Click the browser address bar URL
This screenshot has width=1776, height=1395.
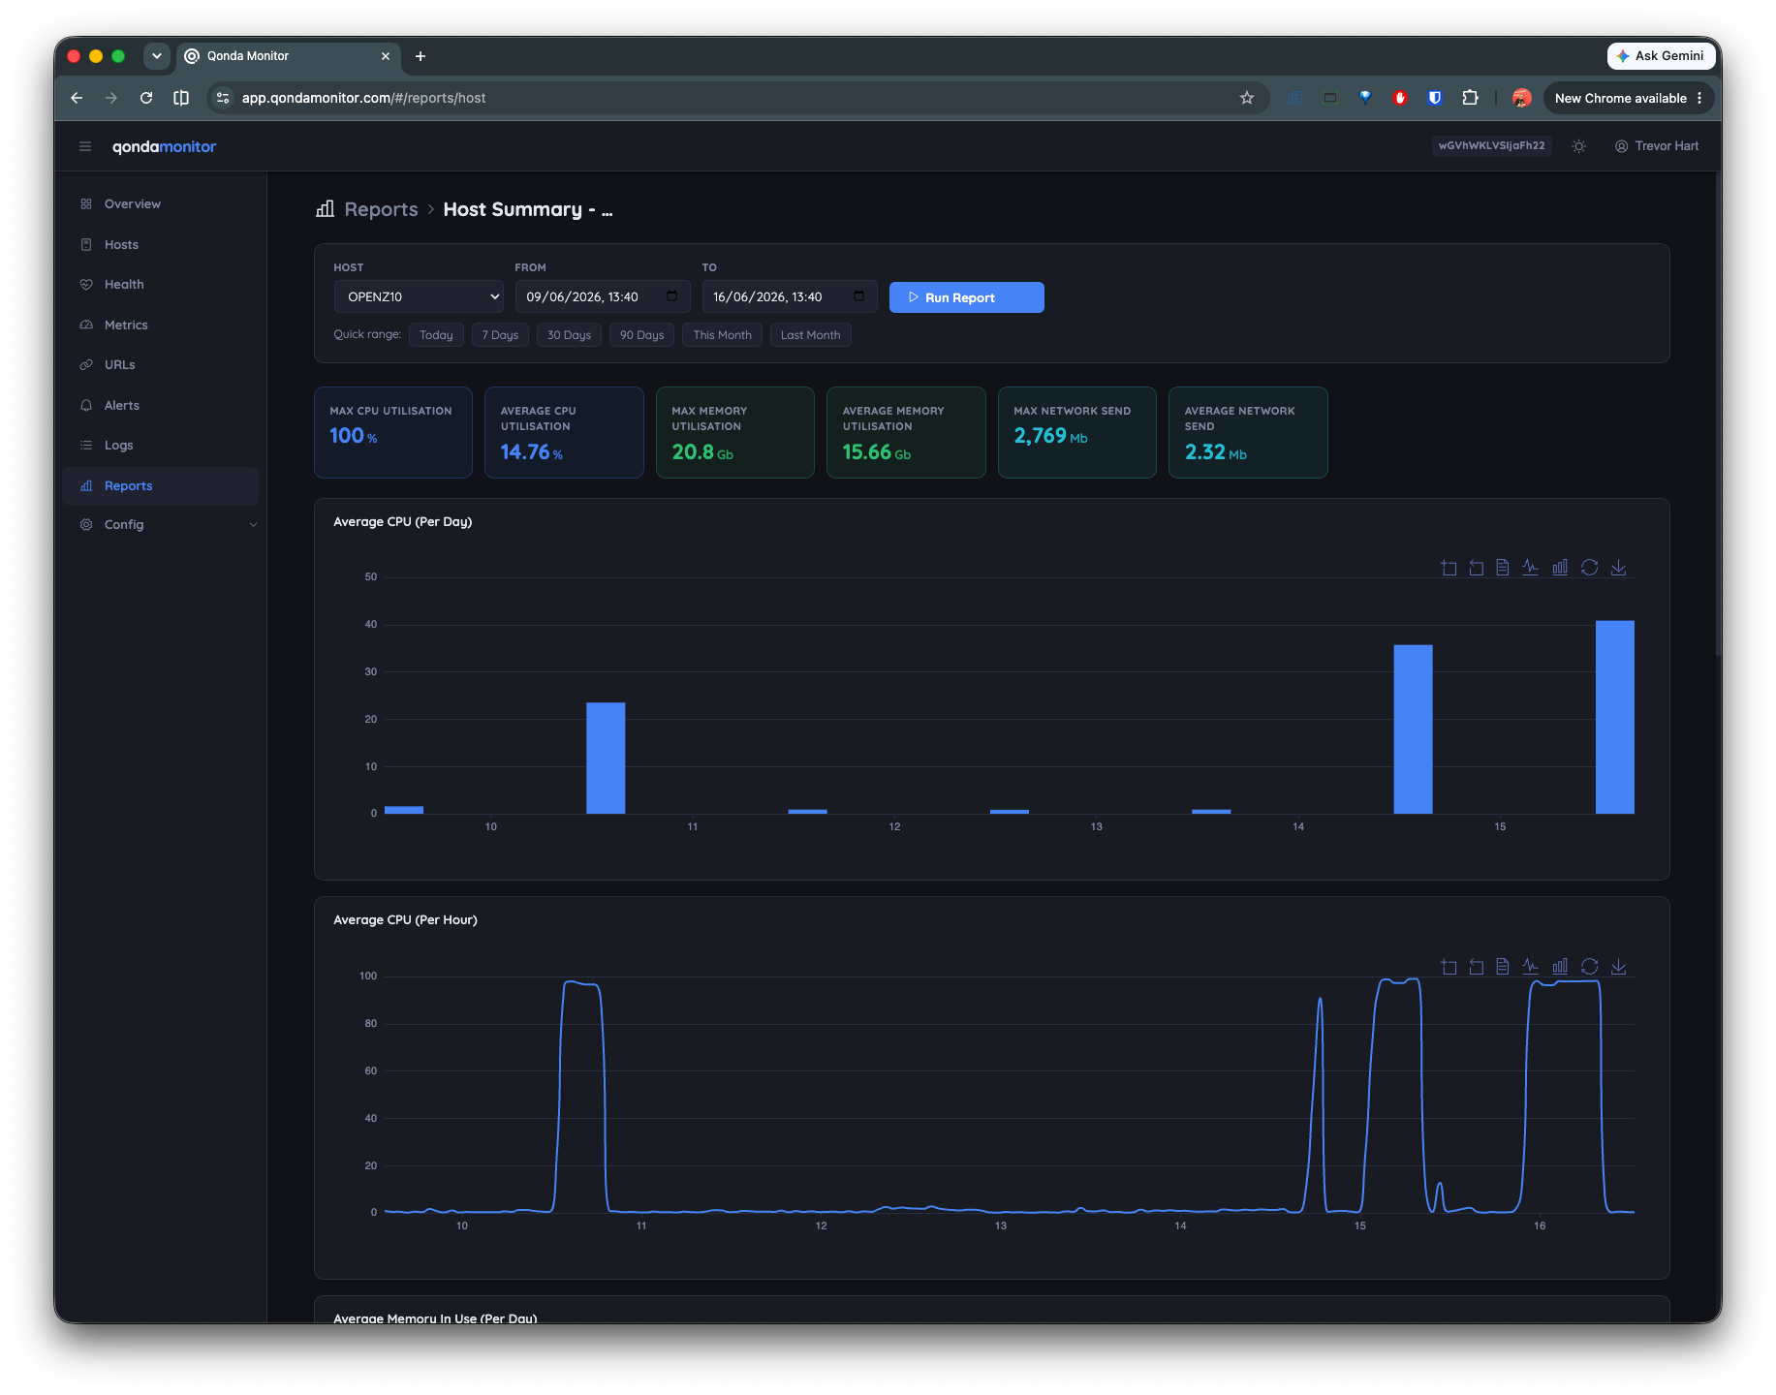coord(363,98)
